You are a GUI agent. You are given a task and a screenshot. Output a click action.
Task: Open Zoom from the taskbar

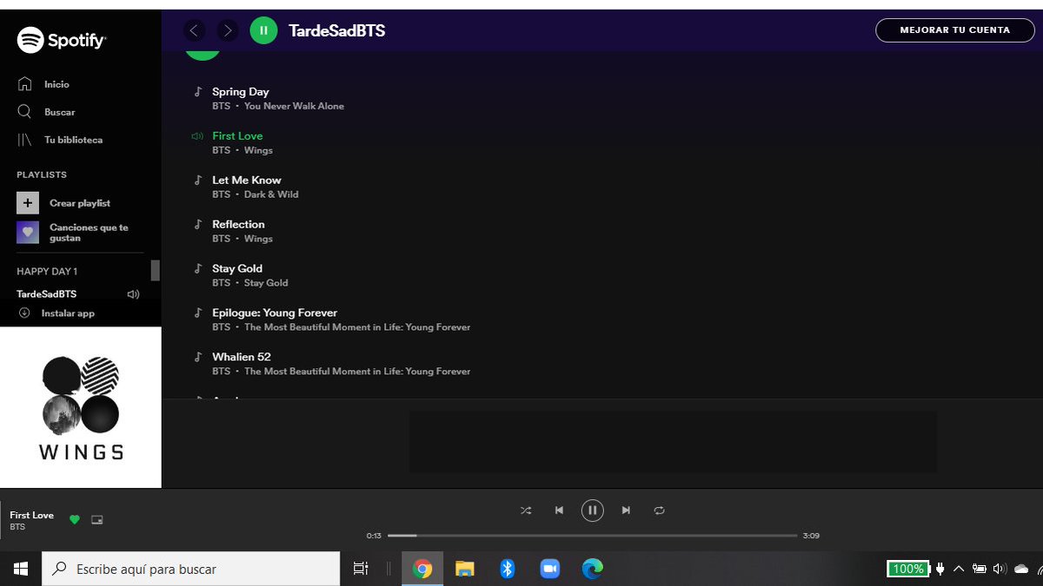[x=549, y=569]
